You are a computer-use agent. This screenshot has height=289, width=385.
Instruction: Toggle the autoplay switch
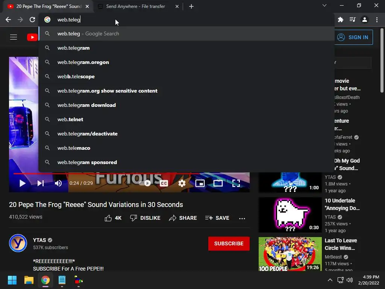click(x=145, y=183)
